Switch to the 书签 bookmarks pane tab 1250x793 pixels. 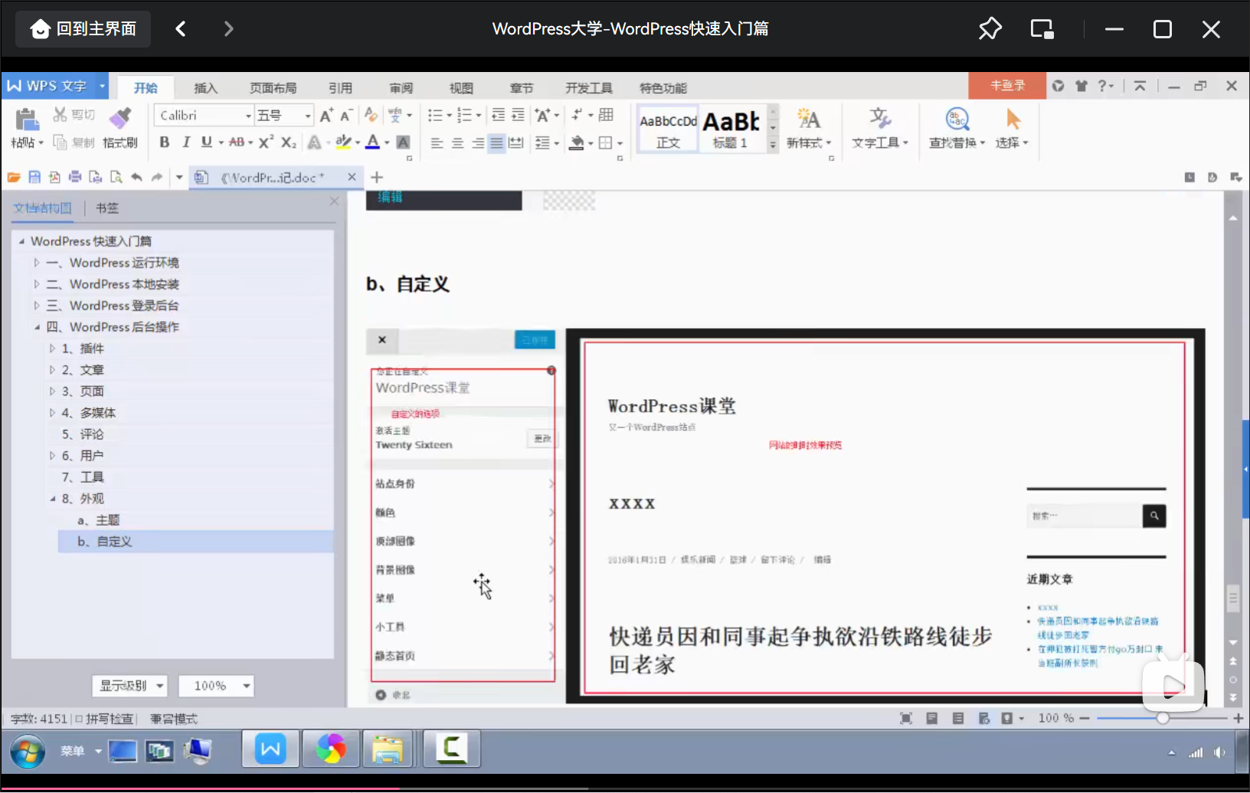tap(107, 208)
